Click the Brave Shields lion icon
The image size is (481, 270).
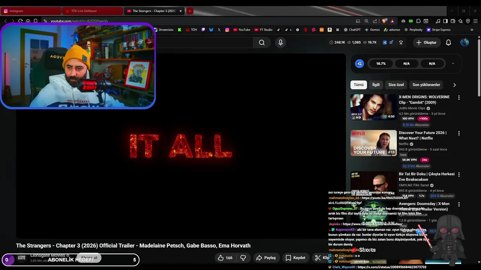pyautogui.click(x=384, y=21)
